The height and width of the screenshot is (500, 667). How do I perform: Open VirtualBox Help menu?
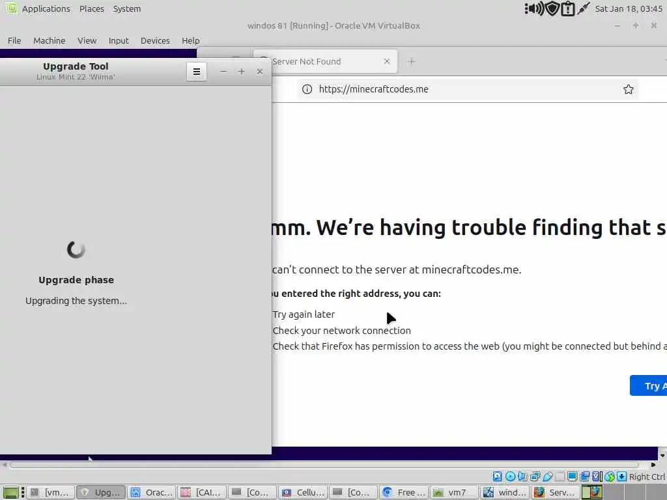click(191, 40)
